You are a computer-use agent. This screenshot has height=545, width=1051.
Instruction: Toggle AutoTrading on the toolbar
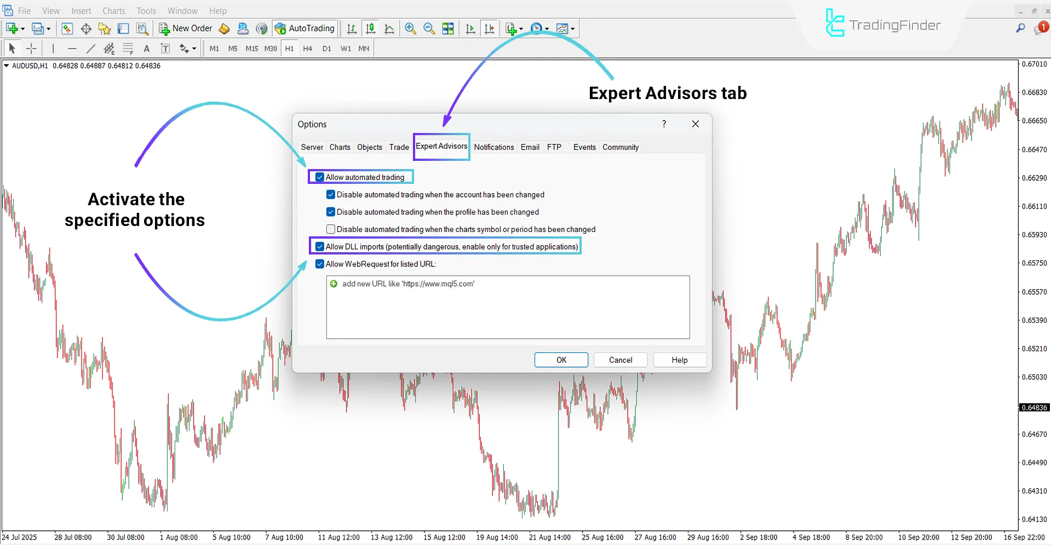click(x=305, y=28)
